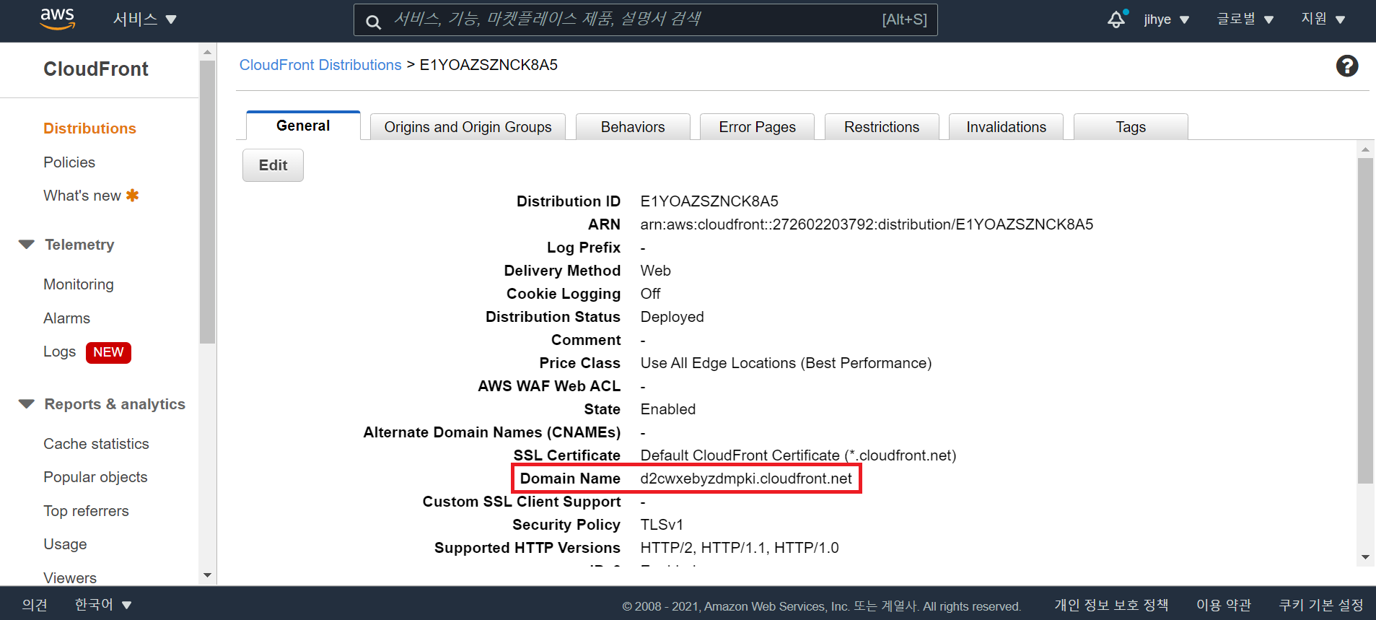Click the ARN value text
The width and height of the screenshot is (1376, 620).
[867, 224]
